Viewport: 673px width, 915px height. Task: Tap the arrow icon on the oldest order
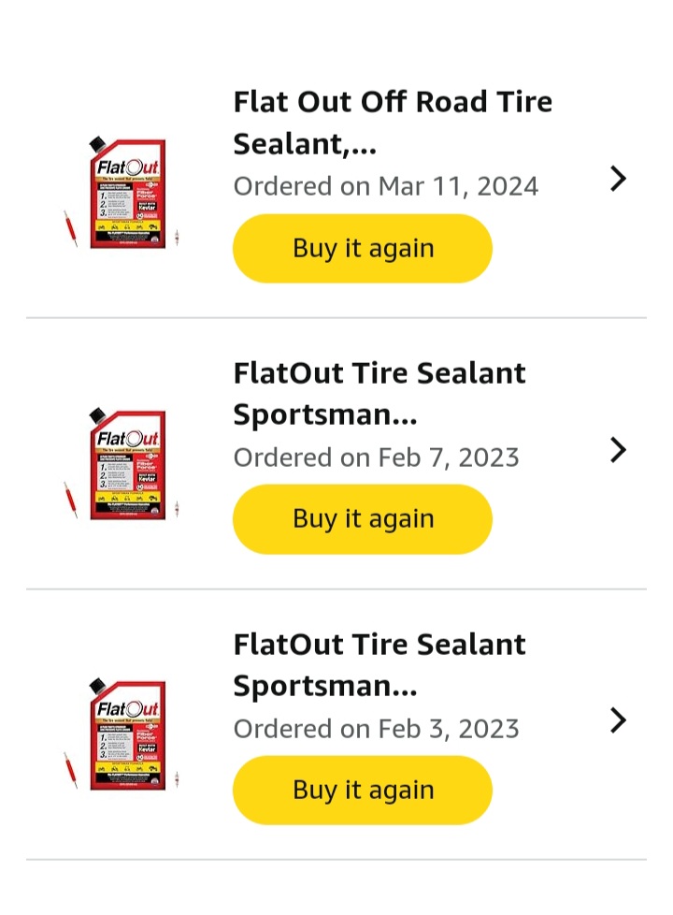[x=618, y=720]
